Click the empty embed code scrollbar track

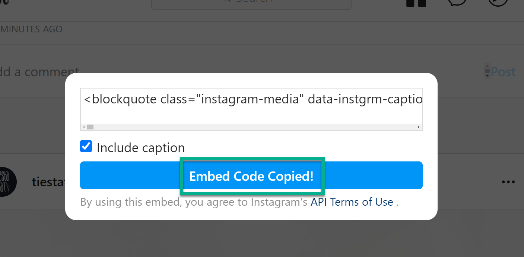tap(253, 127)
